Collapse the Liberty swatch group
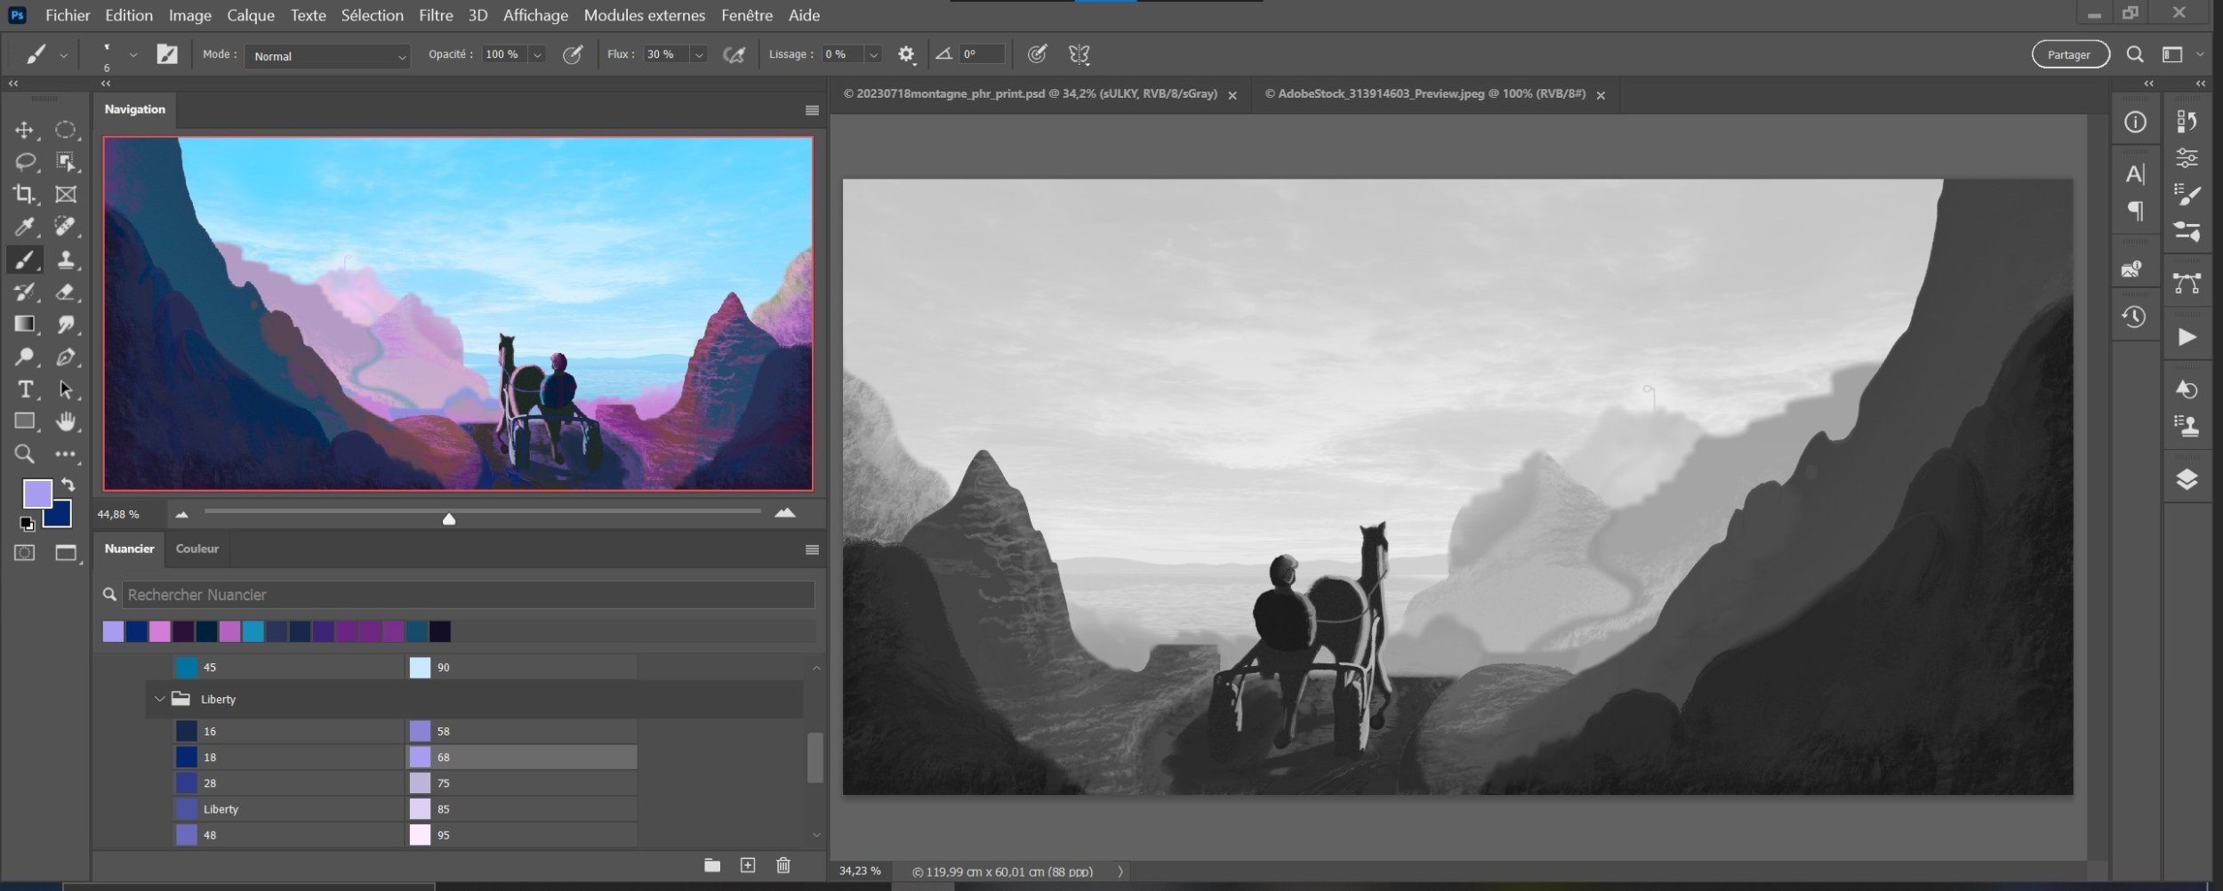 coord(160,699)
